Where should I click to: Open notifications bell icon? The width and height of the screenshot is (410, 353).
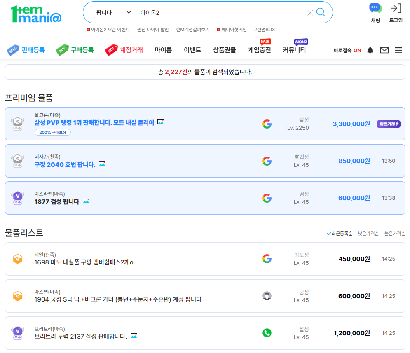pyautogui.click(x=370, y=50)
